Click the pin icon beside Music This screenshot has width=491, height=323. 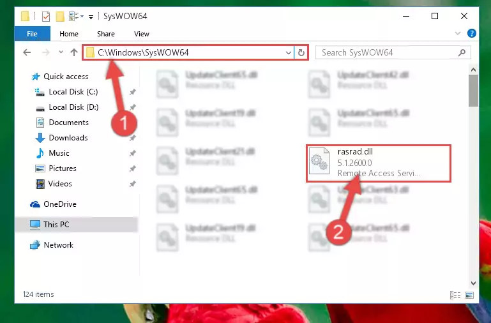(x=133, y=153)
